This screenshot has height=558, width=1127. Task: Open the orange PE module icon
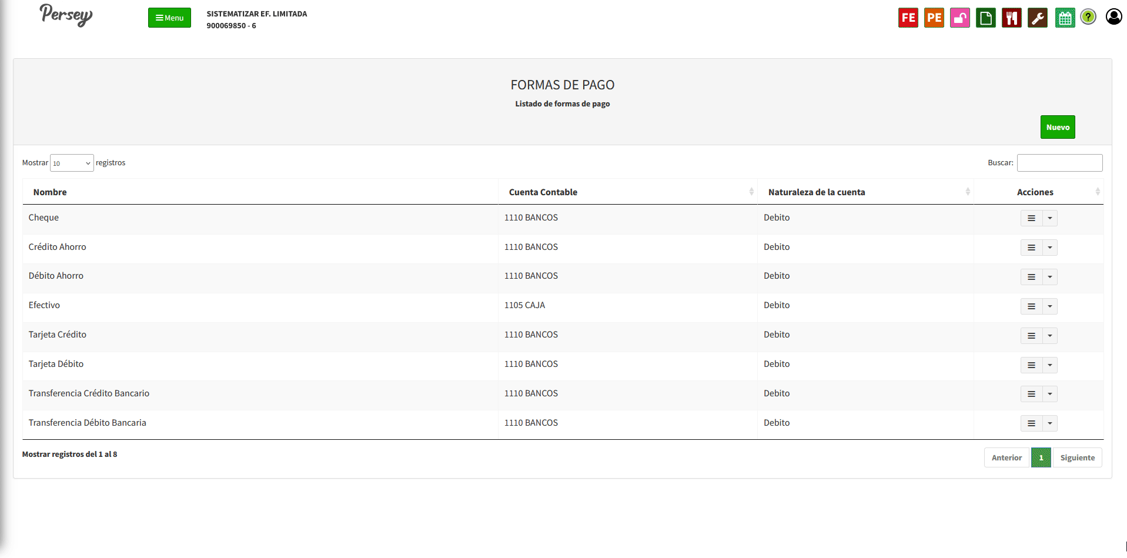pos(934,18)
